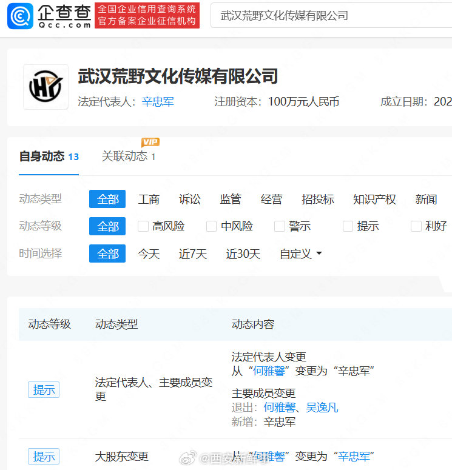Viewport: 452px width, 470px height.
Task: Click the 动态等级 table column header
Action: 50,324
